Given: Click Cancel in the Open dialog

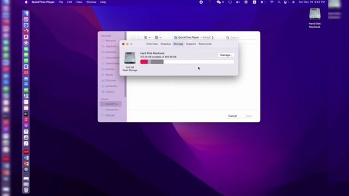Looking at the screenshot, I should click(232, 116).
